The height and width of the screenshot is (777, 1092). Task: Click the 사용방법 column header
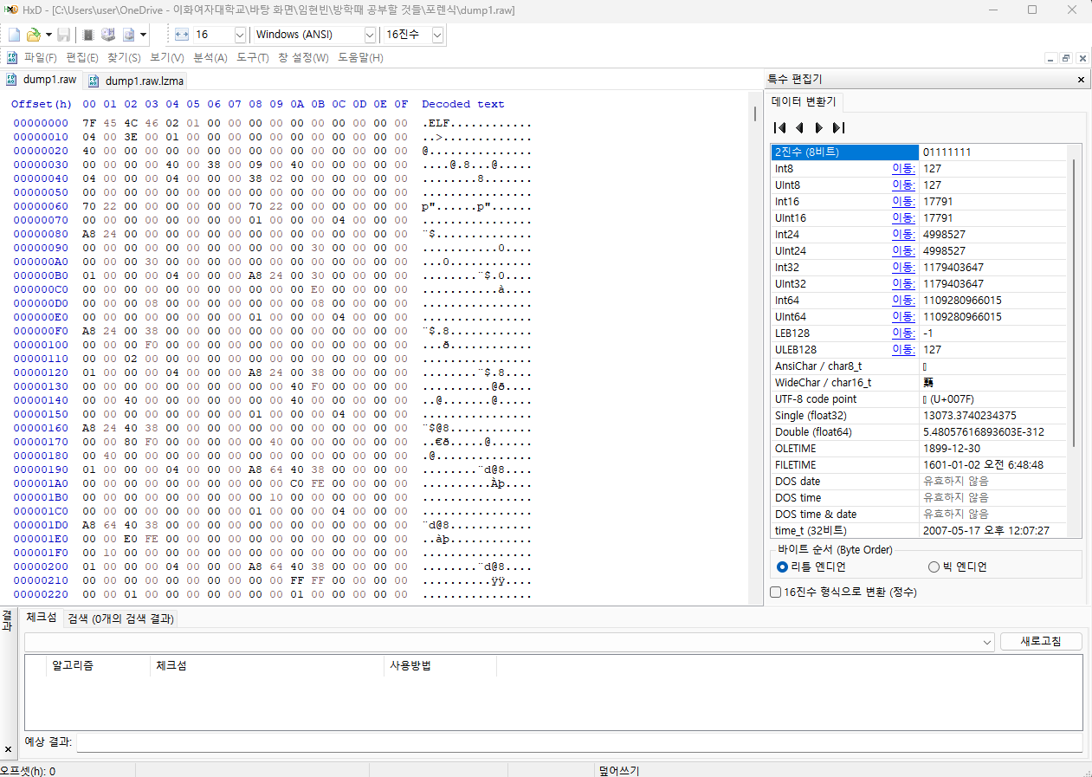coord(440,666)
